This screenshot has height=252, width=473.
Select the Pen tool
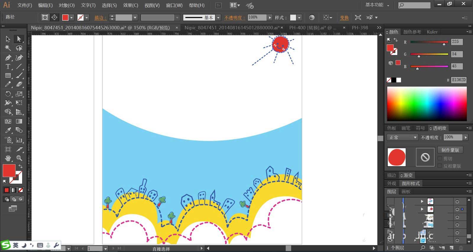pyautogui.click(x=8, y=57)
